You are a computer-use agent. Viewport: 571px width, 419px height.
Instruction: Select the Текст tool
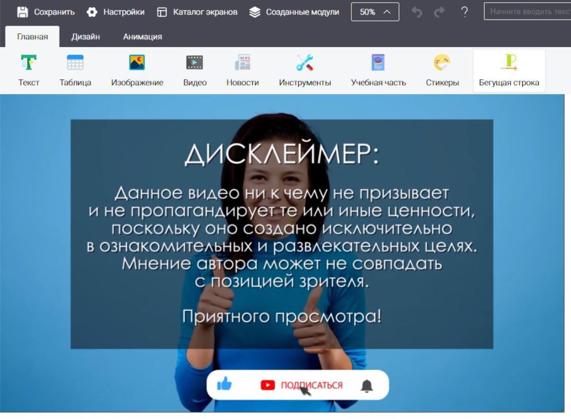pos(29,70)
